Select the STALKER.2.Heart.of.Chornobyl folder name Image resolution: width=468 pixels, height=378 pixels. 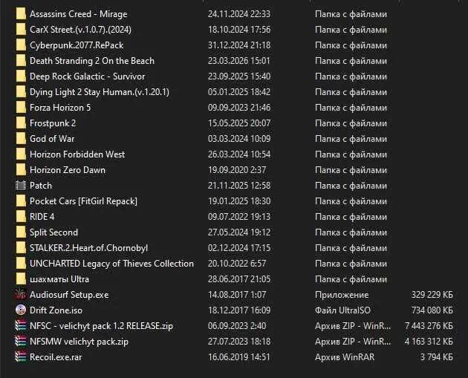click(88, 248)
